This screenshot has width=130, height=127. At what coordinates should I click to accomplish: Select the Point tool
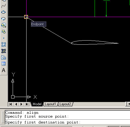pyautogui.click(x=4, y=38)
